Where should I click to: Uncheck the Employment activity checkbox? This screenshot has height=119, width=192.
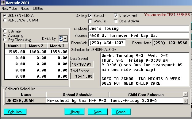pyautogui.click(x=116, y=15)
